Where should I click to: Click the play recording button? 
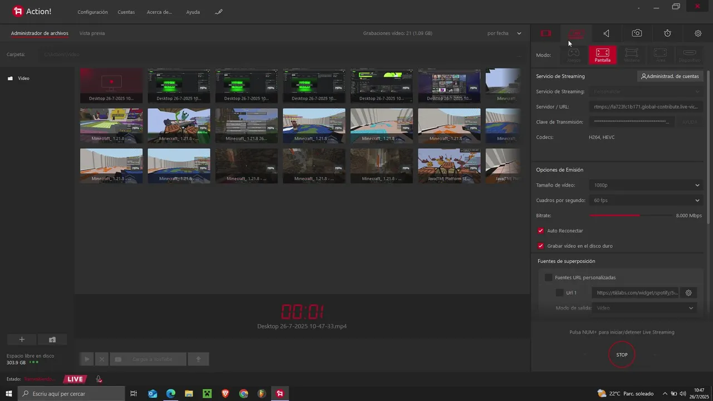[x=86, y=359]
